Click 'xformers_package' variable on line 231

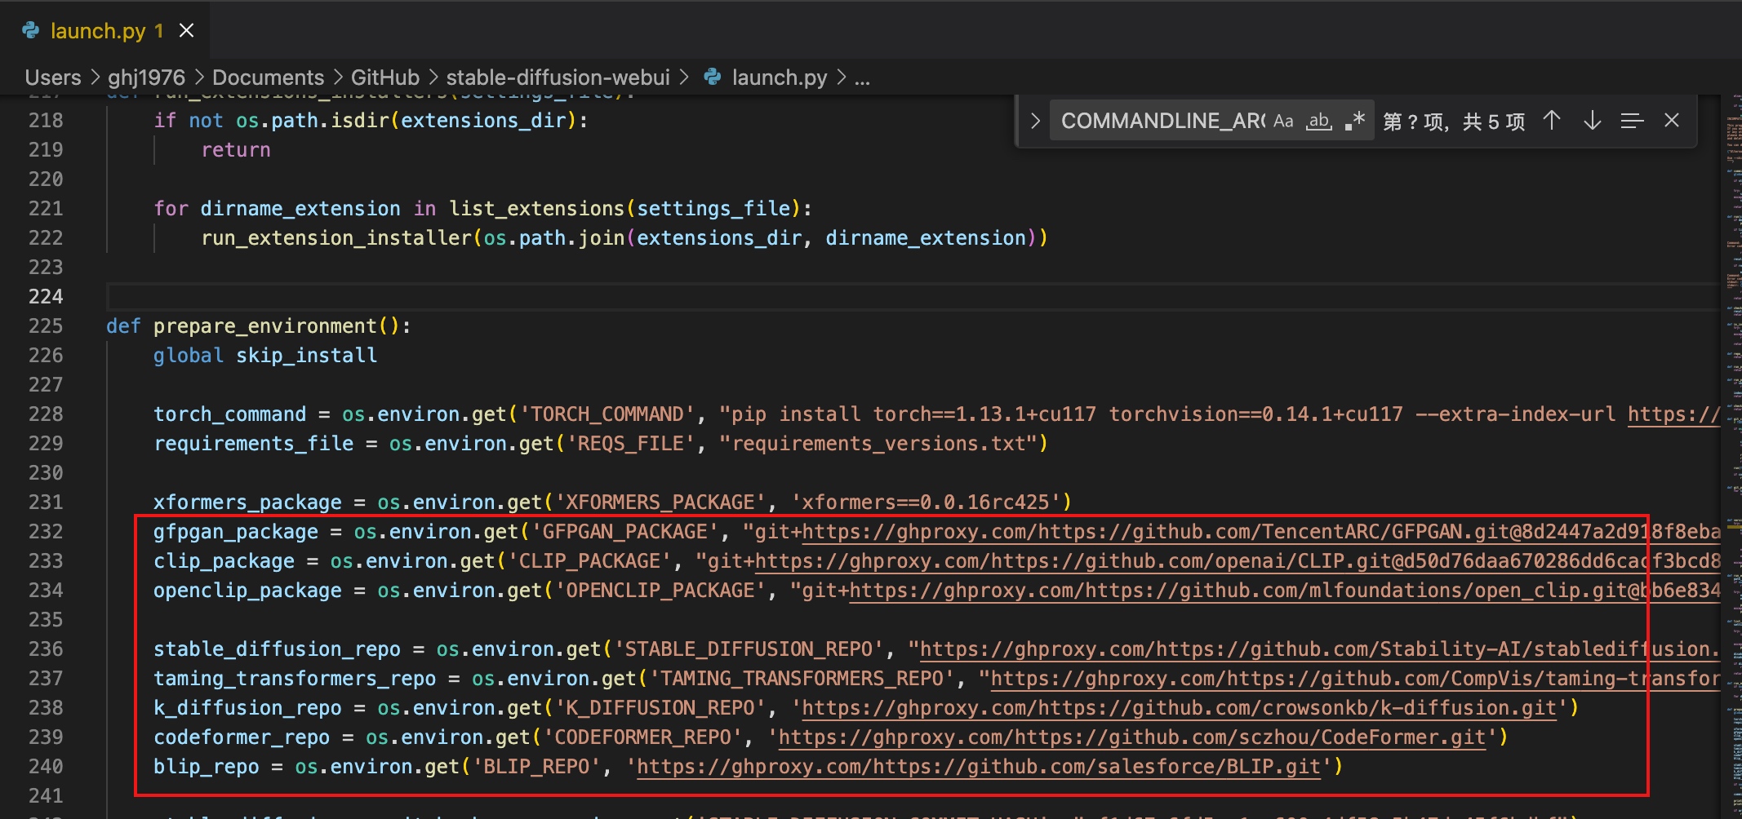(247, 502)
